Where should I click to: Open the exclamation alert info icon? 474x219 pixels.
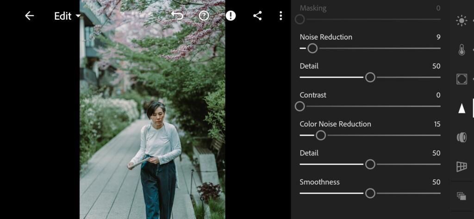click(x=231, y=16)
